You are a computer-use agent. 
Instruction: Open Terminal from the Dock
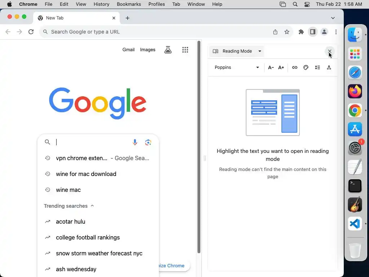(x=355, y=186)
